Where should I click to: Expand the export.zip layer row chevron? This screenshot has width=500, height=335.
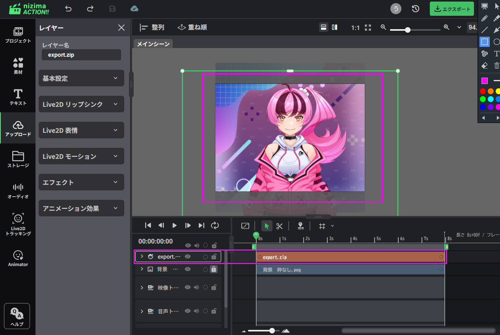click(x=142, y=257)
